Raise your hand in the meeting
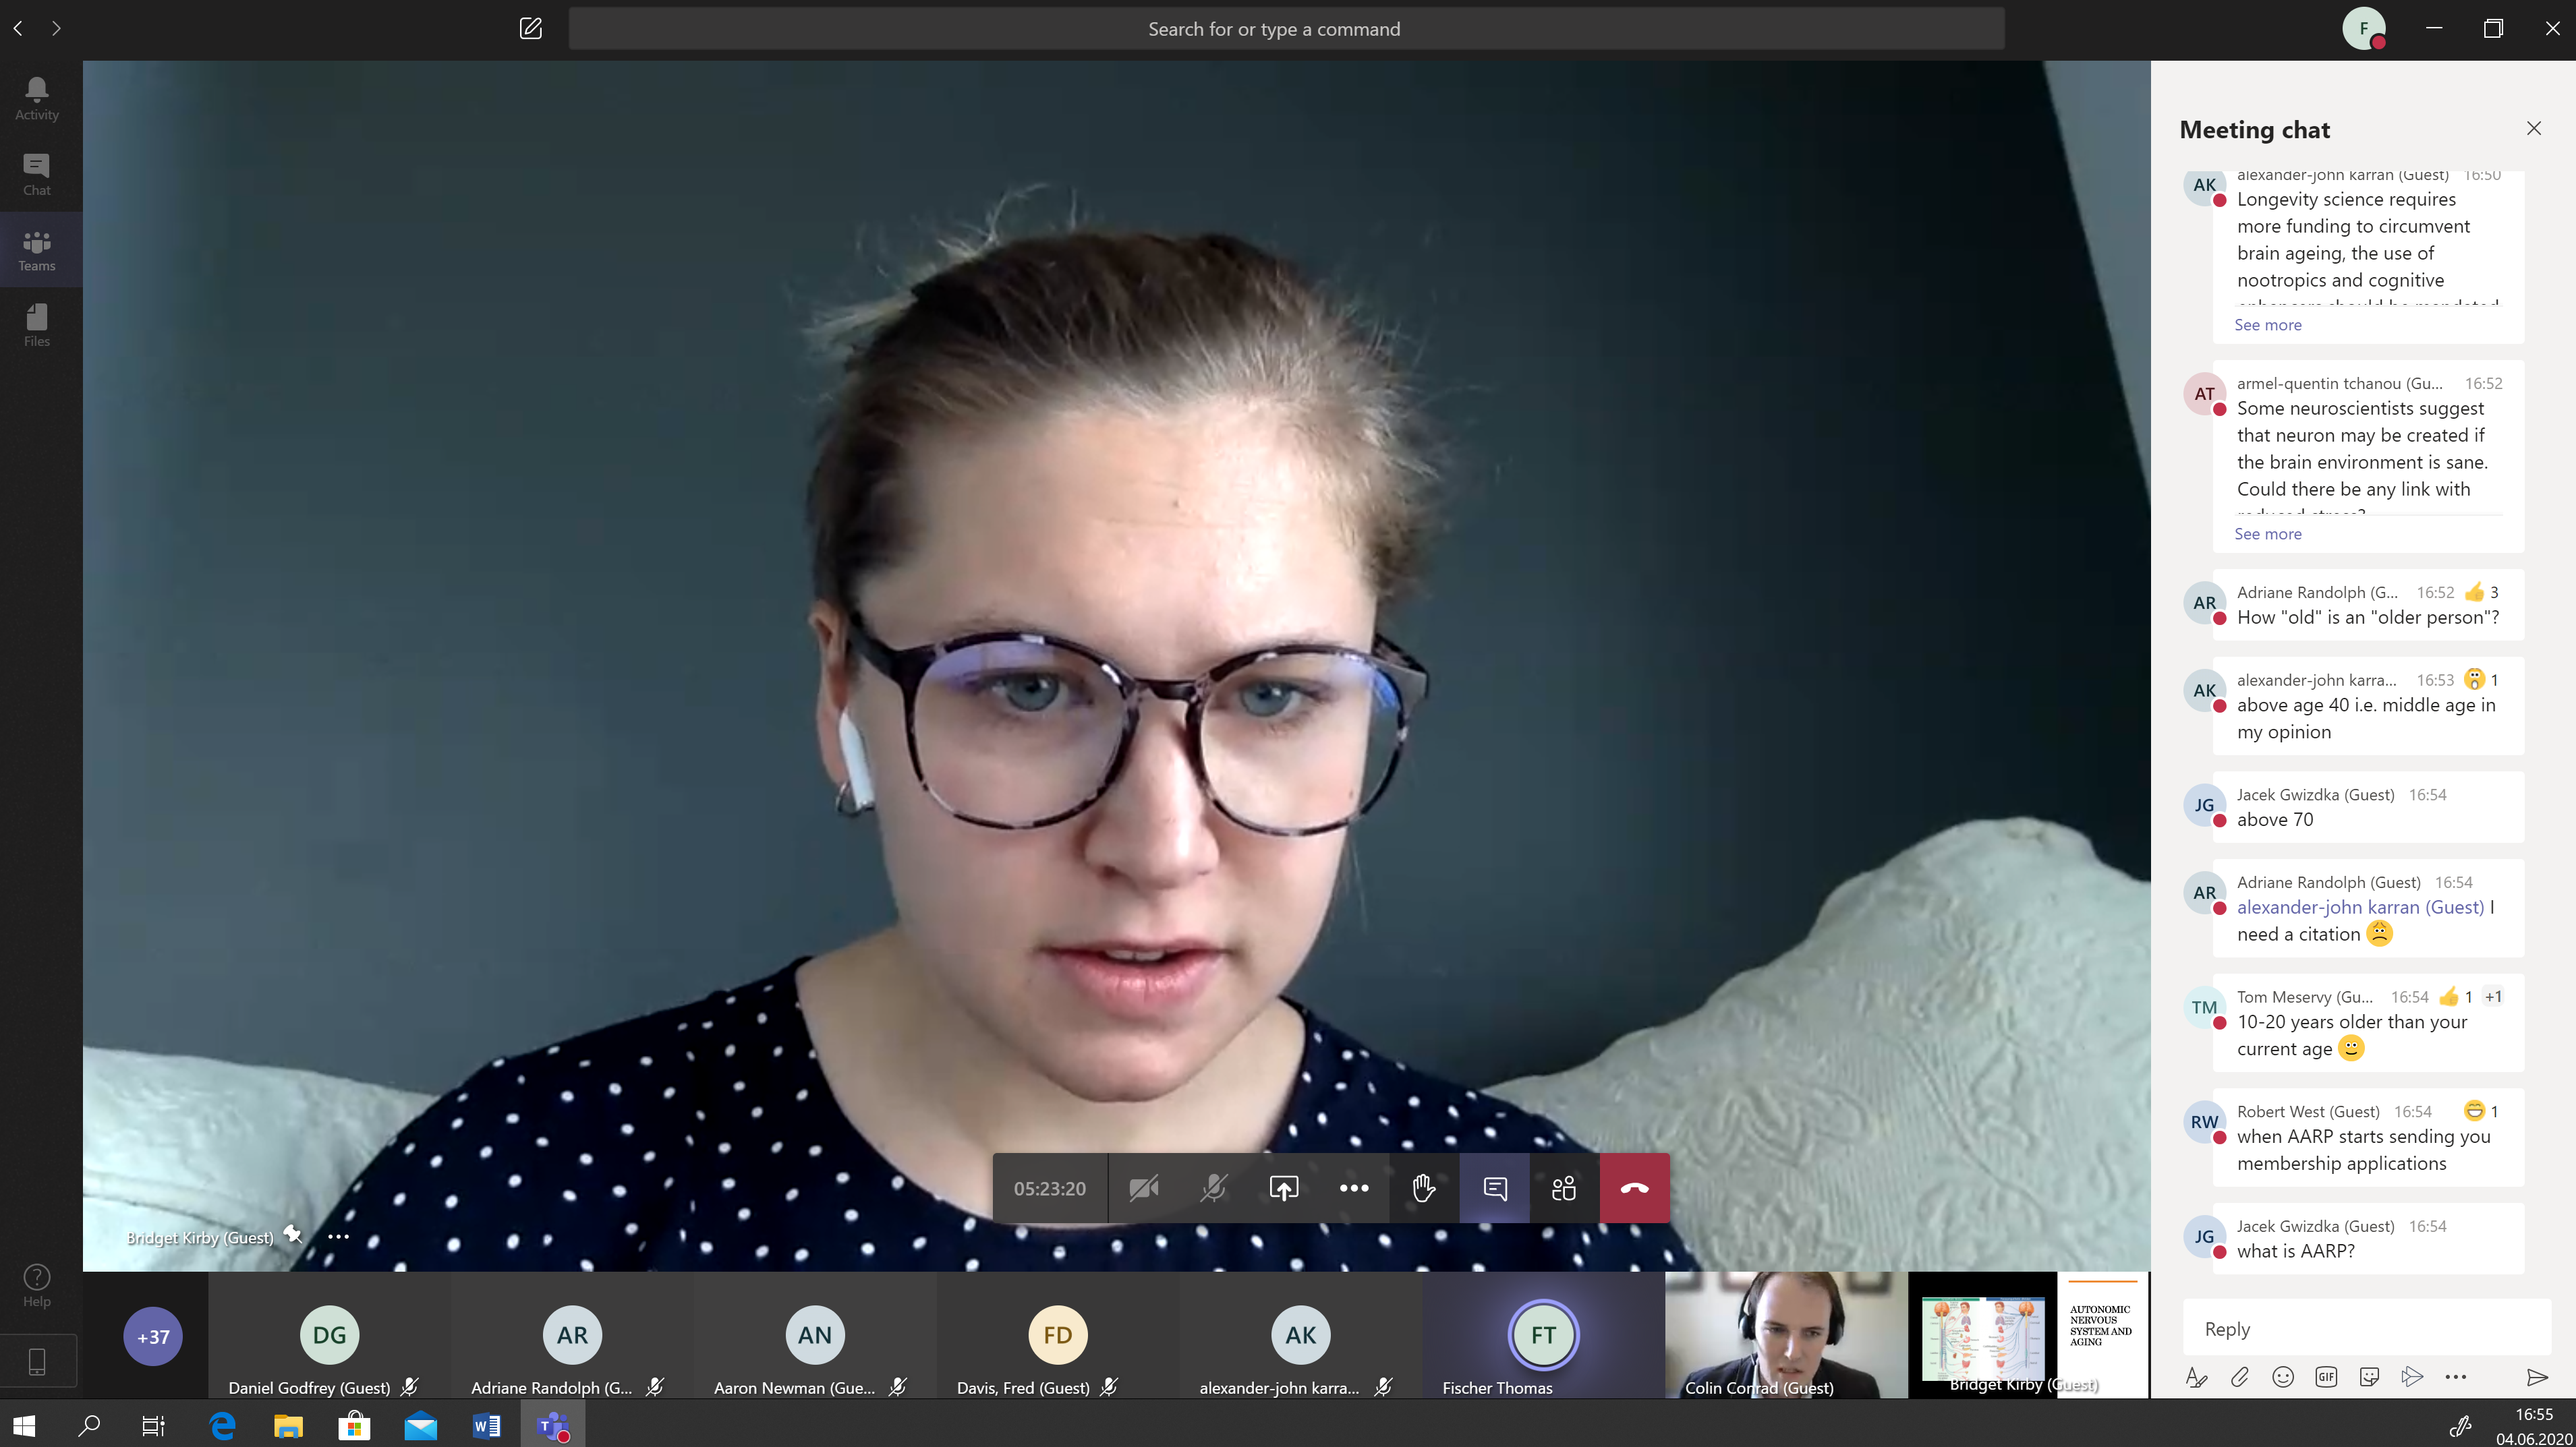The width and height of the screenshot is (2576, 1447). tap(1423, 1188)
